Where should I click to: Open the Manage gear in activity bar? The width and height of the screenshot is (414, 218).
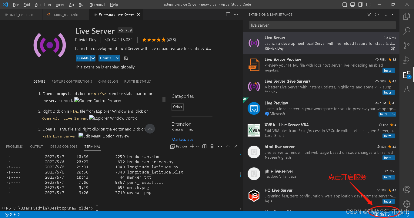(x=407, y=204)
